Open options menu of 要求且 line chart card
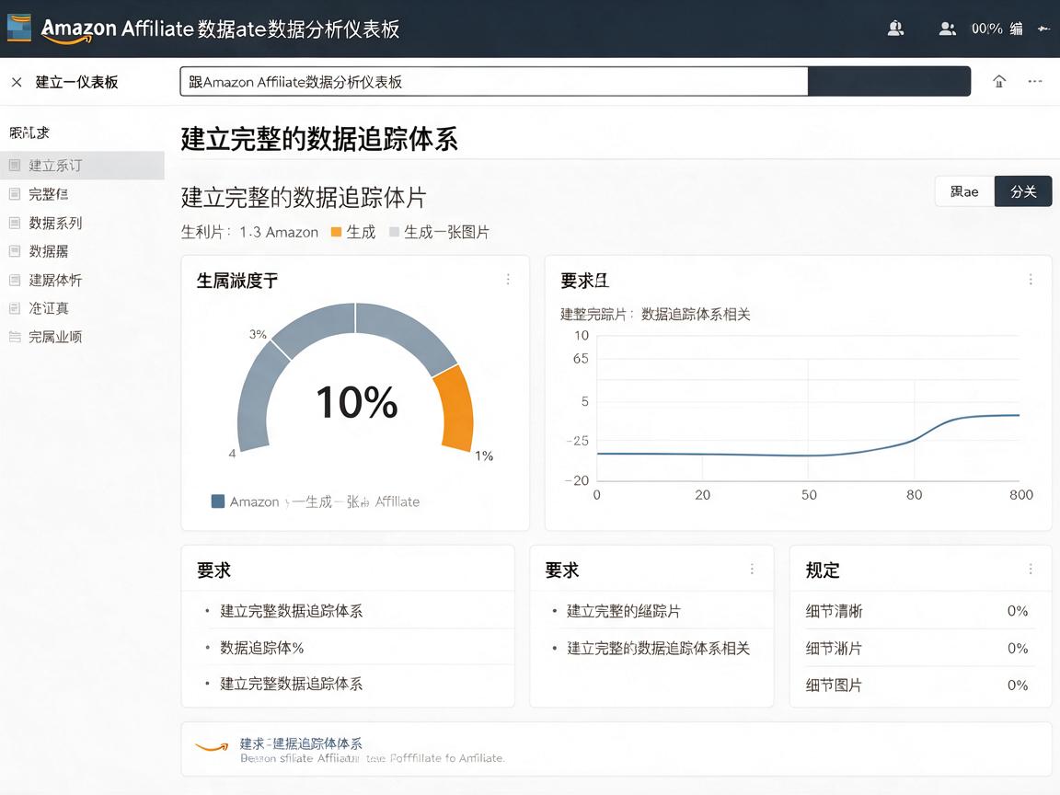 click(x=1031, y=279)
